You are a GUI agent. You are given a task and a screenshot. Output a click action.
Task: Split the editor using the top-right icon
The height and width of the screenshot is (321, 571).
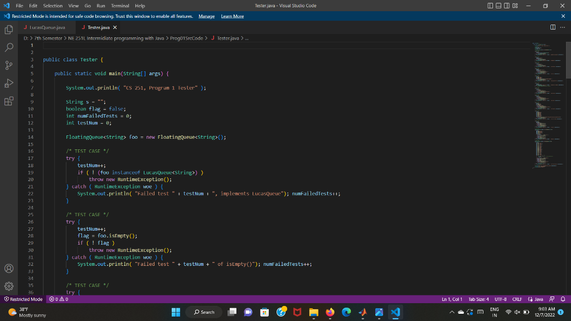(x=551, y=27)
